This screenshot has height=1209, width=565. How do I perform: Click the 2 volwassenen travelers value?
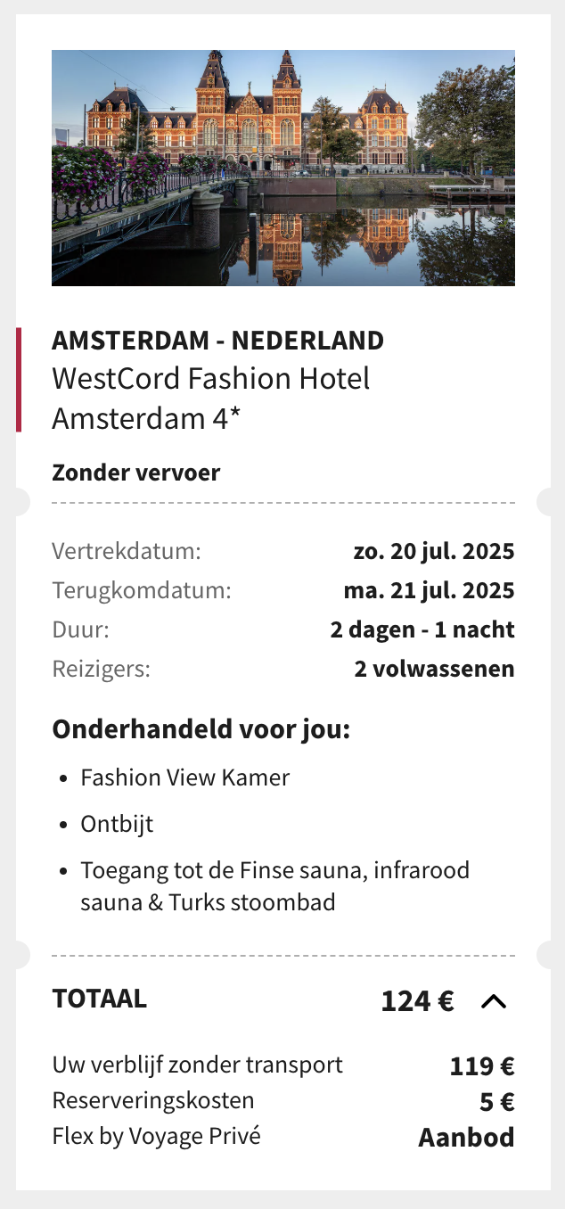(x=434, y=669)
